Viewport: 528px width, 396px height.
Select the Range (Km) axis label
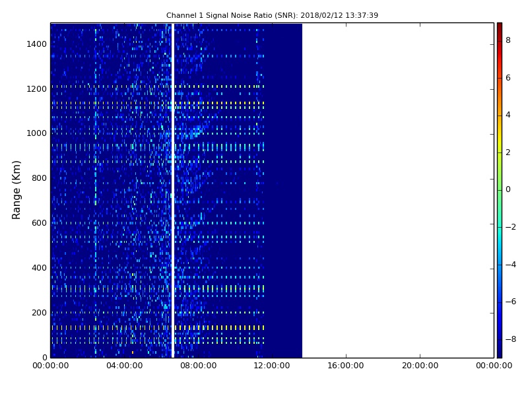click(x=16, y=190)
